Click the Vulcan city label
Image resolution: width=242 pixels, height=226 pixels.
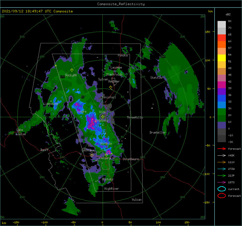click(137, 200)
